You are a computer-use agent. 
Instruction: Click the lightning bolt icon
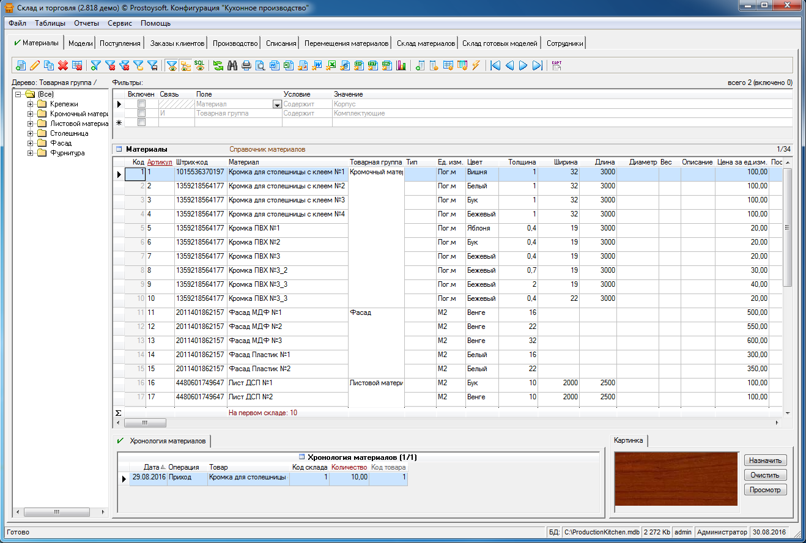pos(476,66)
